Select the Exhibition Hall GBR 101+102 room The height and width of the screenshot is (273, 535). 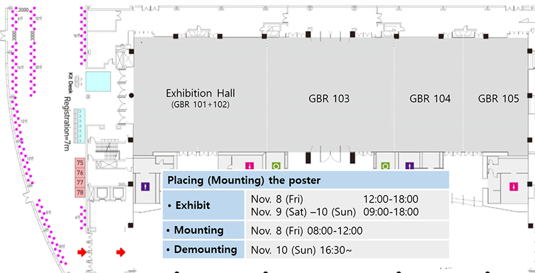pos(201,94)
